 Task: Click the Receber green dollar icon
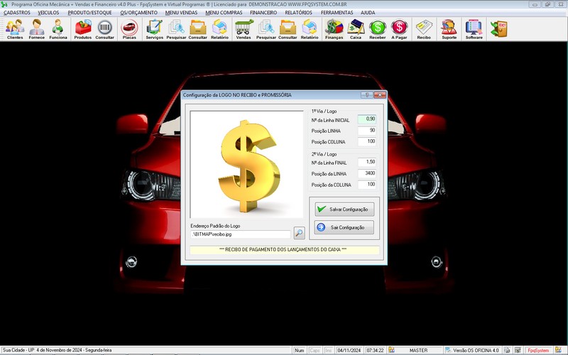pyautogui.click(x=378, y=28)
